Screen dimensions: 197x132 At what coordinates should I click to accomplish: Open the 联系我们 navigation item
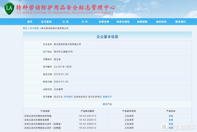[x=180, y=22]
